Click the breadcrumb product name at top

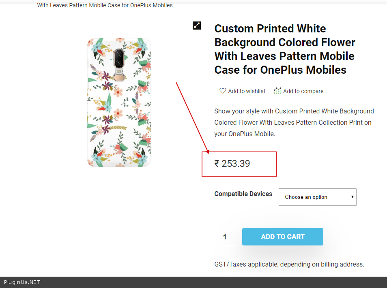pyautogui.click(x=105, y=5)
